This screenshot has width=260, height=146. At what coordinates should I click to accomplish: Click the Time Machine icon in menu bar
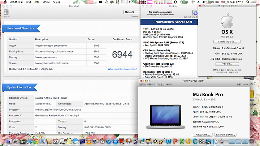click(182, 2)
